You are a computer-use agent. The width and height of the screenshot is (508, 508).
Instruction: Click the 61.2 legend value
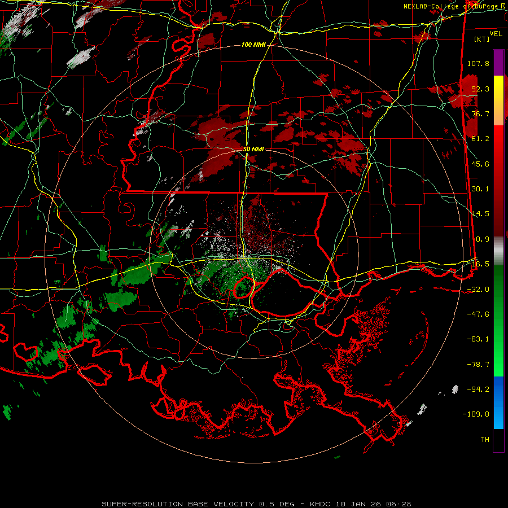coord(480,139)
